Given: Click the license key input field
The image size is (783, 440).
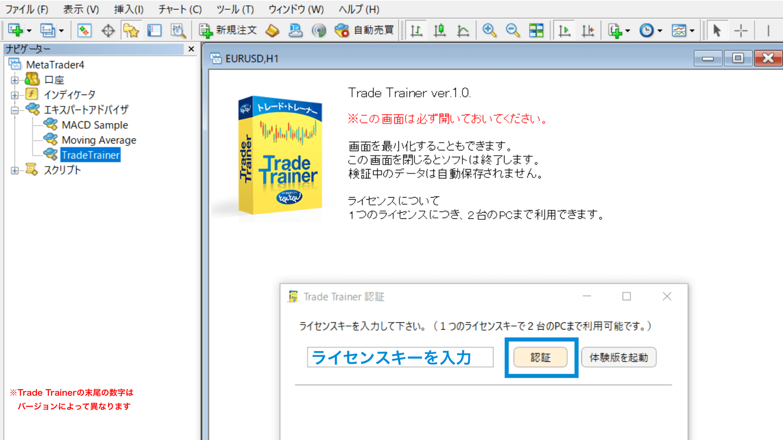Looking at the screenshot, I should 400,357.
